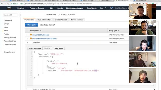This screenshot has height=90, width=161.
Task: Go to Kinesis shortcut in navbar
Action: tap(60, 8)
